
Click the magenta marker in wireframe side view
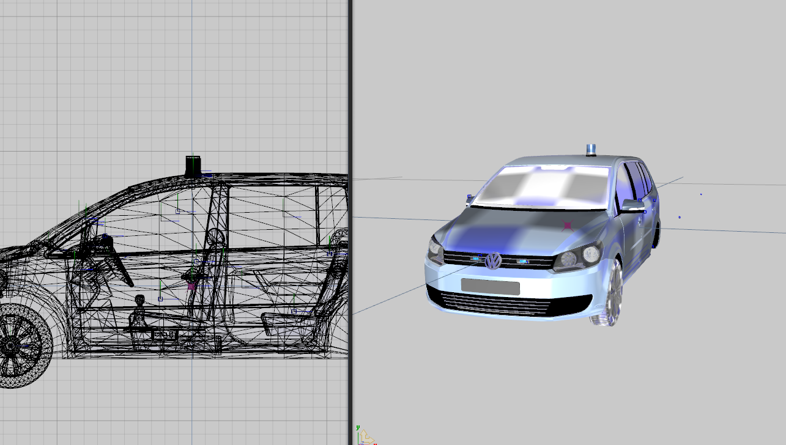191,286
